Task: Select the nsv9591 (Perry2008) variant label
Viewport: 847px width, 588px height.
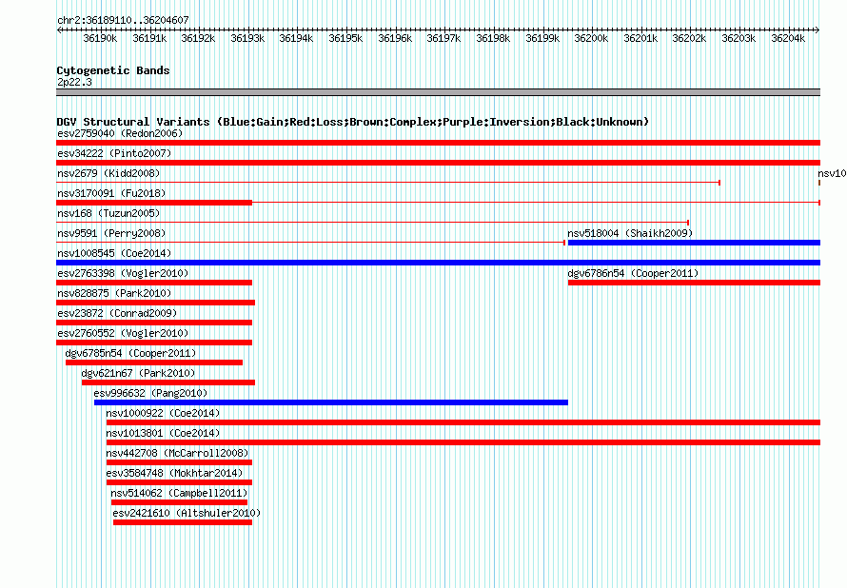Action: (111, 233)
